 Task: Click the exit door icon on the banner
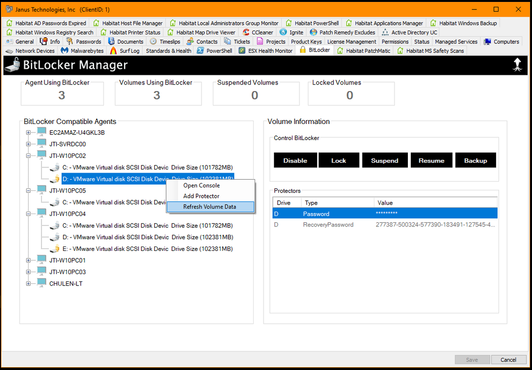click(517, 64)
